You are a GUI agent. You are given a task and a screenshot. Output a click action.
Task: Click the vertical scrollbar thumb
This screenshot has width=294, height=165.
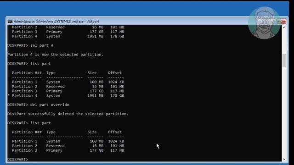[x=284, y=60]
